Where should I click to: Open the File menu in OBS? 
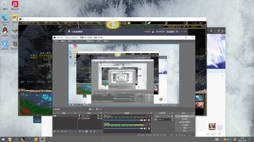pyautogui.click(x=56, y=41)
